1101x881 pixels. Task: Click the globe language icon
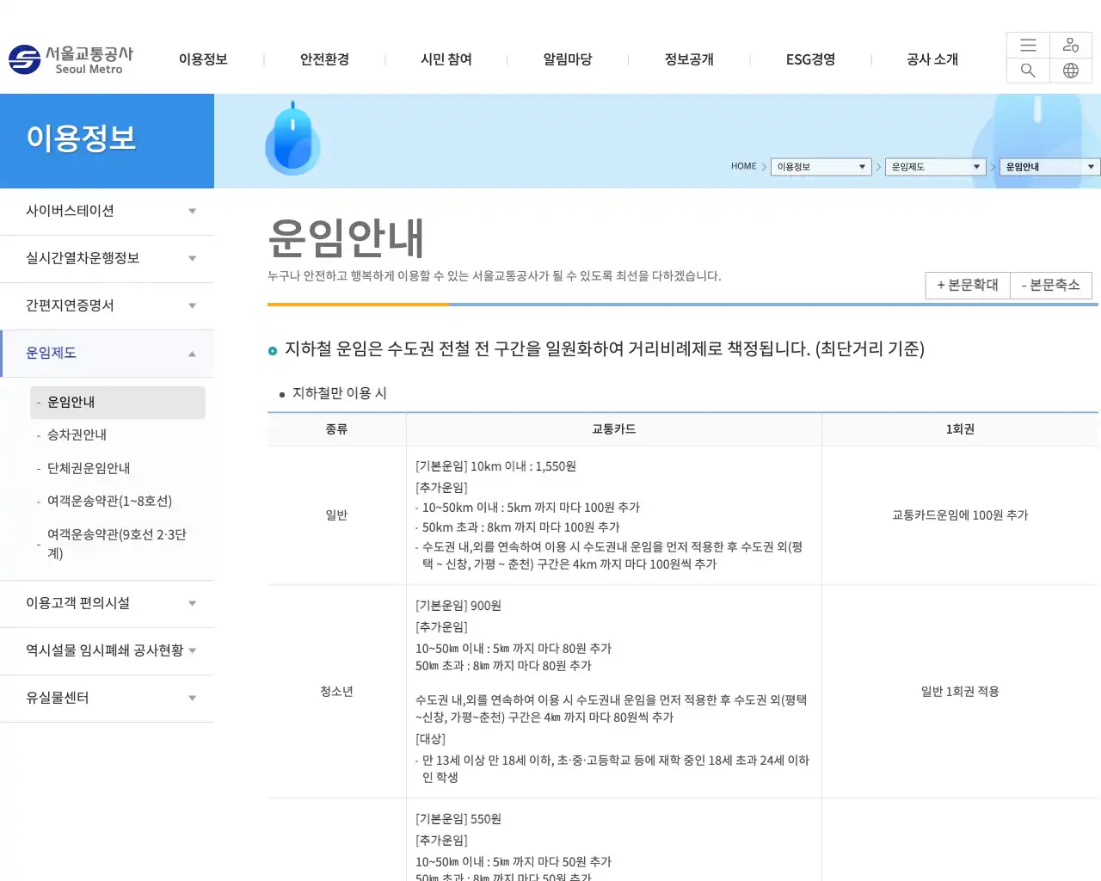(1071, 71)
